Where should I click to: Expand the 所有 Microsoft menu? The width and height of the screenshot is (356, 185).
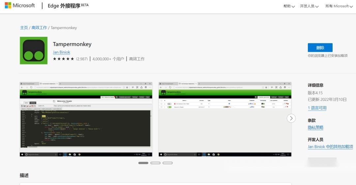[339, 6]
